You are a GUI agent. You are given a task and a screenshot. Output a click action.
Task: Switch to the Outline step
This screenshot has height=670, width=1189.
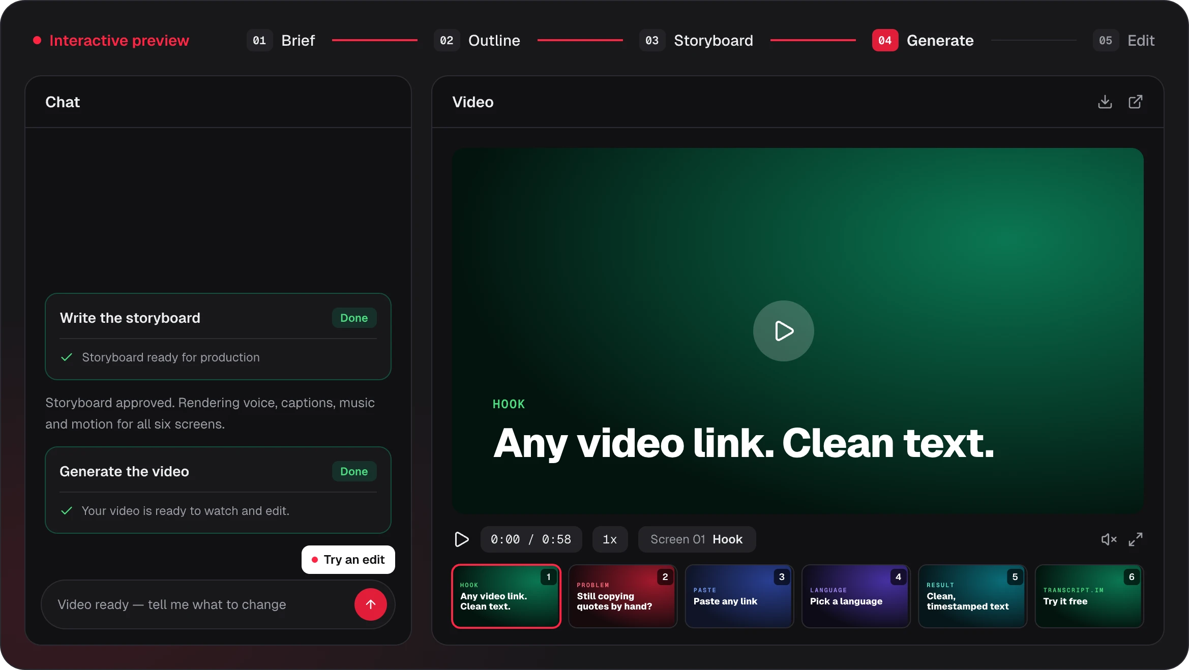(477, 40)
